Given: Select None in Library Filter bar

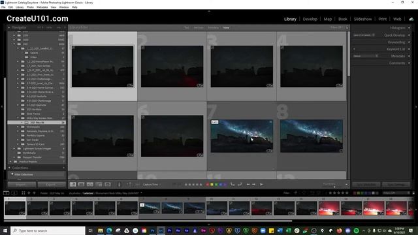Looking at the screenshot, I should coord(226,27).
